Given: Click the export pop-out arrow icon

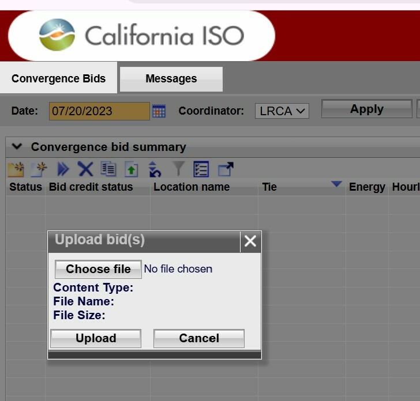Looking at the screenshot, I should (226, 169).
